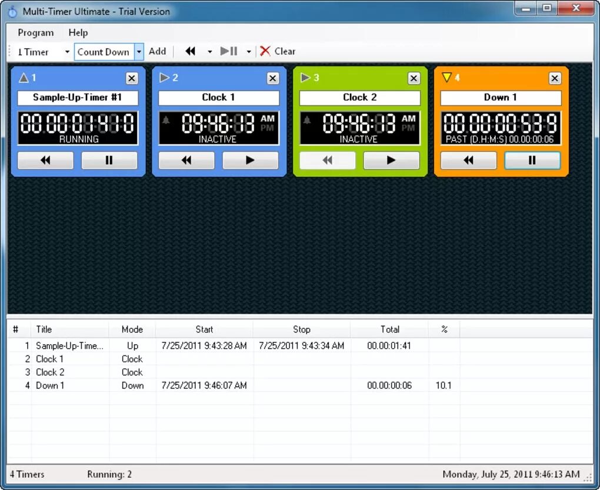Click the app stopwatch icon in title bar

(x=12, y=12)
